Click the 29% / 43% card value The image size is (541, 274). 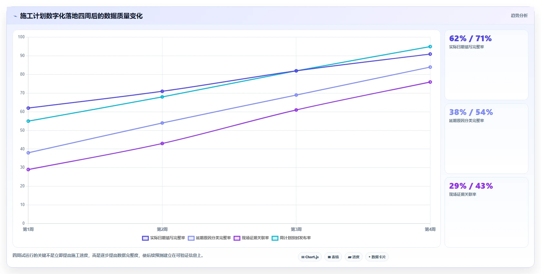click(x=471, y=186)
